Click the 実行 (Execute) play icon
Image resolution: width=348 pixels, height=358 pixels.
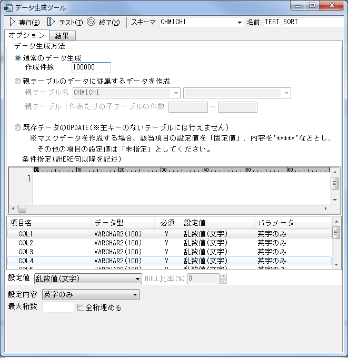click(x=12, y=22)
